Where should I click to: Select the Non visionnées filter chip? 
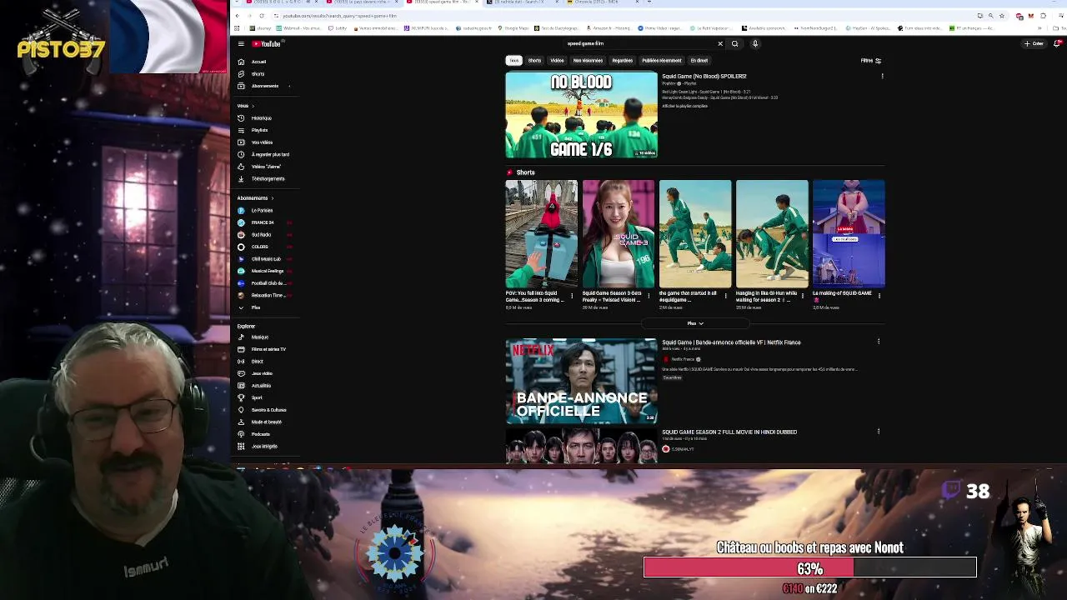coord(588,60)
